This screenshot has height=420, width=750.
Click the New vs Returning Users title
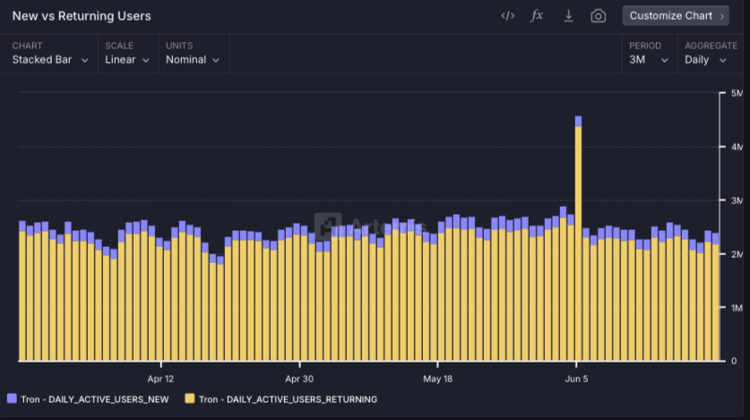pos(82,16)
